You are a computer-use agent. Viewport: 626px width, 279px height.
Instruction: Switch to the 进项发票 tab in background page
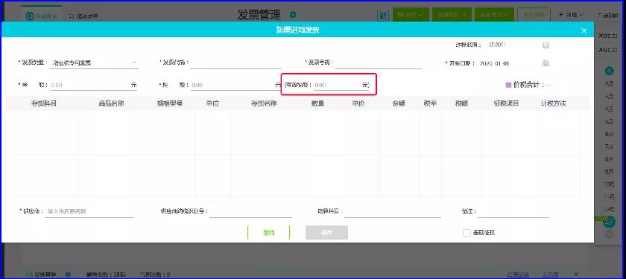[x=83, y=16]
